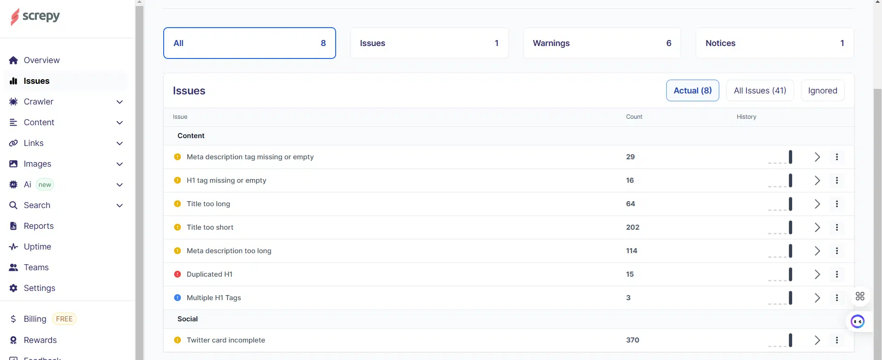Open details arrow for Duplicated H1
Screen dimensions: 882x360
pyautogui.click(x=817, y=274)
